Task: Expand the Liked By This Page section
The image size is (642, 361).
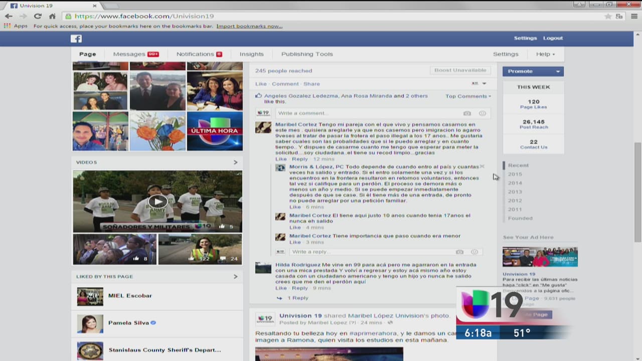Action: [x=235, y=276]
